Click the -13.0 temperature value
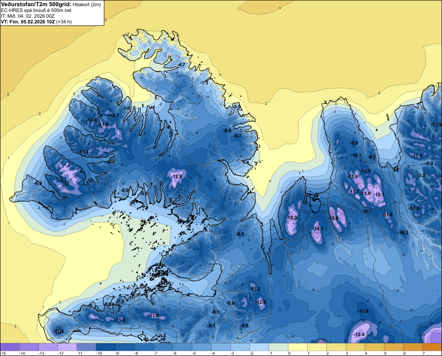Screen dimensions: 442x356 pos(366,193)
